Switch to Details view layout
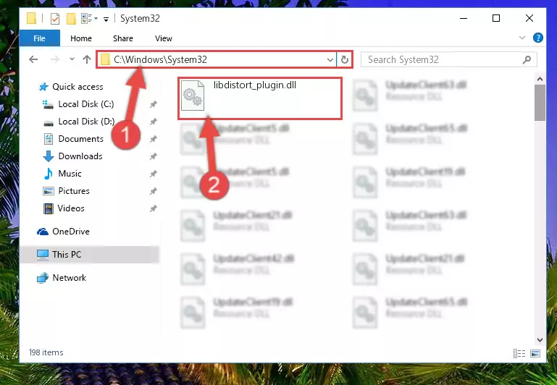This screenshot has height=385, width=557. point(519,353)
